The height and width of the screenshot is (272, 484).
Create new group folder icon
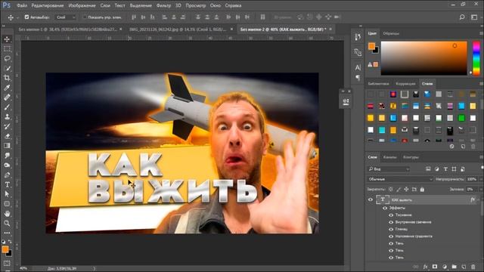pos(454,267)
